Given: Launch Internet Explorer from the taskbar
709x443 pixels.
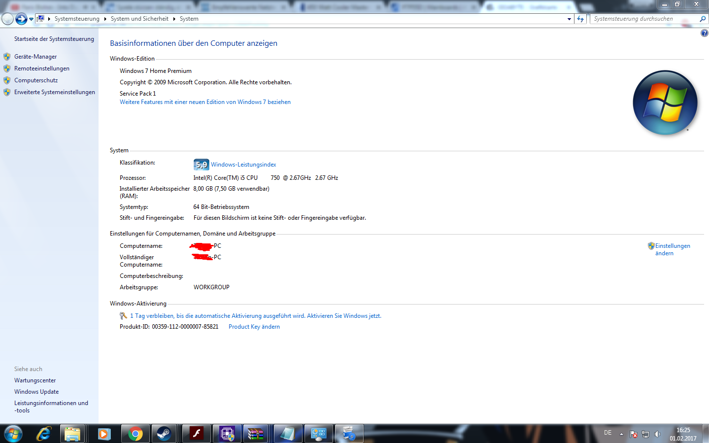Looking at the screenshot, I should 44,434.
